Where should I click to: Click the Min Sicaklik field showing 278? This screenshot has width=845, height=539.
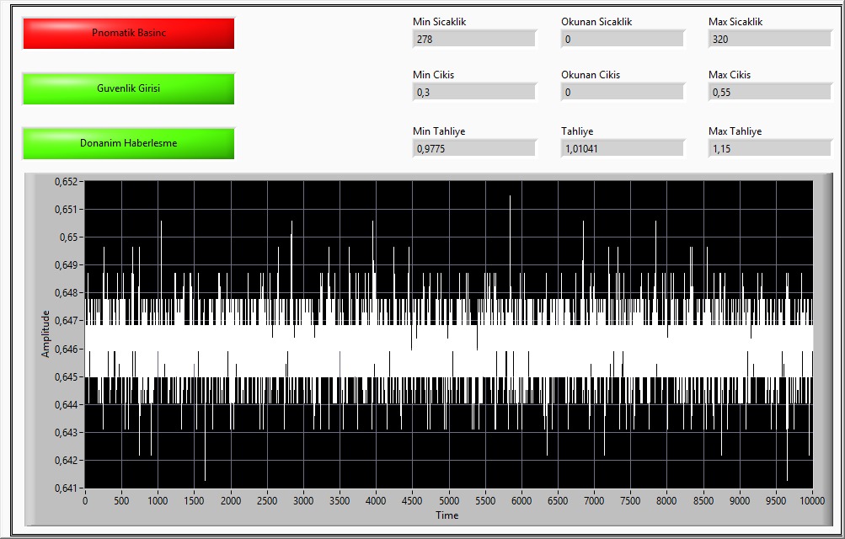[x=473, y=39]
